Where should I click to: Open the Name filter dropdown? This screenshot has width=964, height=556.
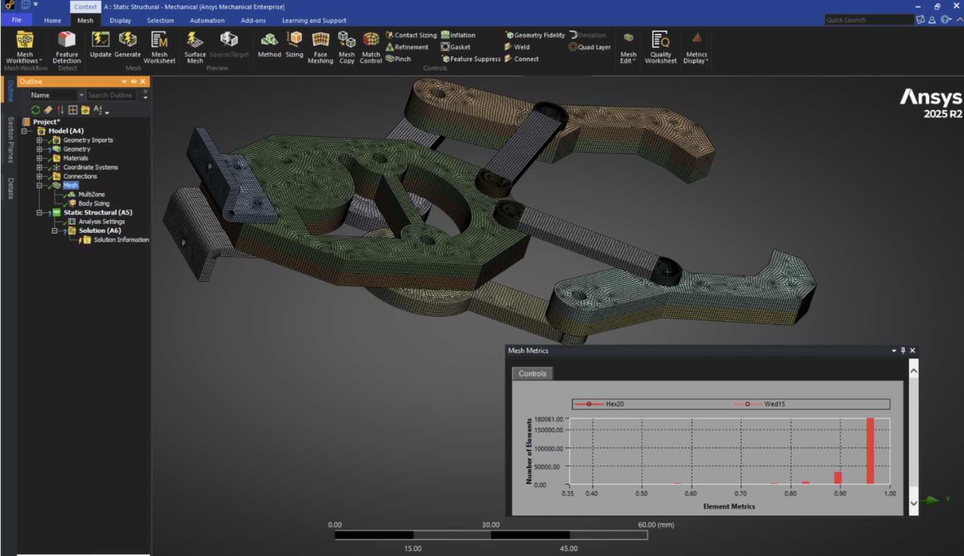click(x=57, y=95)
